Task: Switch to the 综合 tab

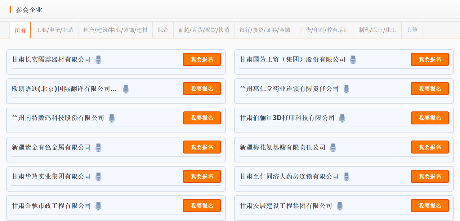Action: 163,30
